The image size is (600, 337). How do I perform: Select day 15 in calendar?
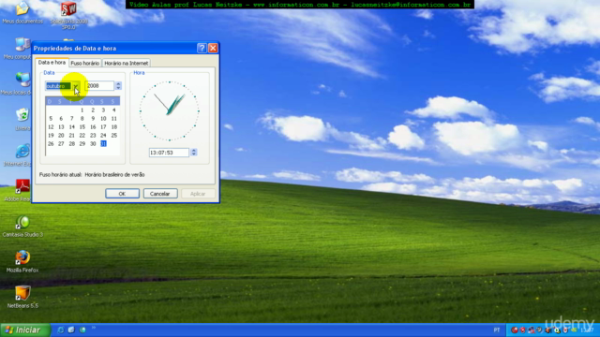coord(82,127)
